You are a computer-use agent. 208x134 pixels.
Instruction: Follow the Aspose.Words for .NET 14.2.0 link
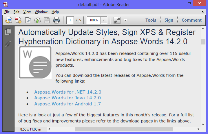click(x=68, y=92)
